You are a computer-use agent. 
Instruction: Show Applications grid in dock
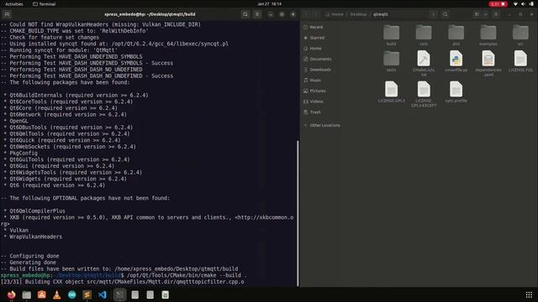coord(529,294)
